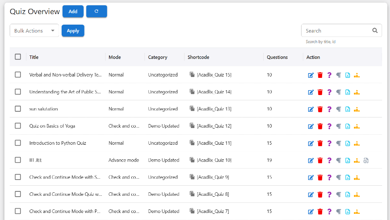390x220 pixels.
Task: Edit Quiz on Basics of Yoga
Action: (311, 126)
